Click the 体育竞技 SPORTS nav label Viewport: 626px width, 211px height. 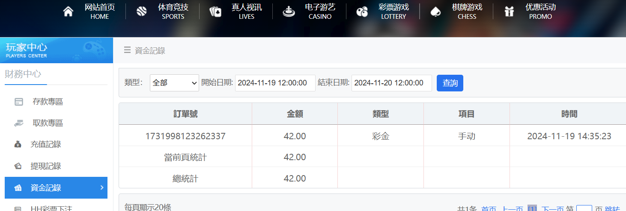point(173,12)
